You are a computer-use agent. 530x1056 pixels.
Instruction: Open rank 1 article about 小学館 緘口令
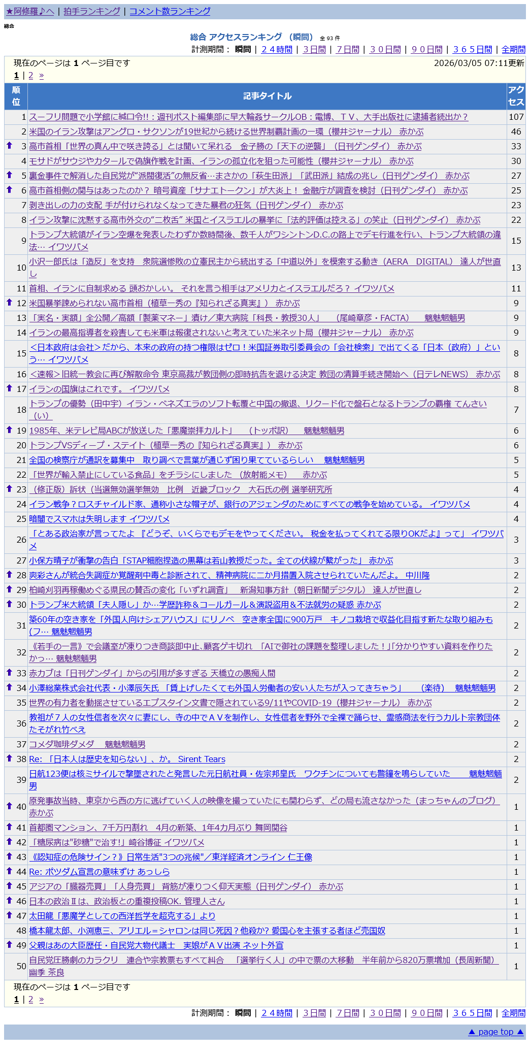click(x=248, y=117)
